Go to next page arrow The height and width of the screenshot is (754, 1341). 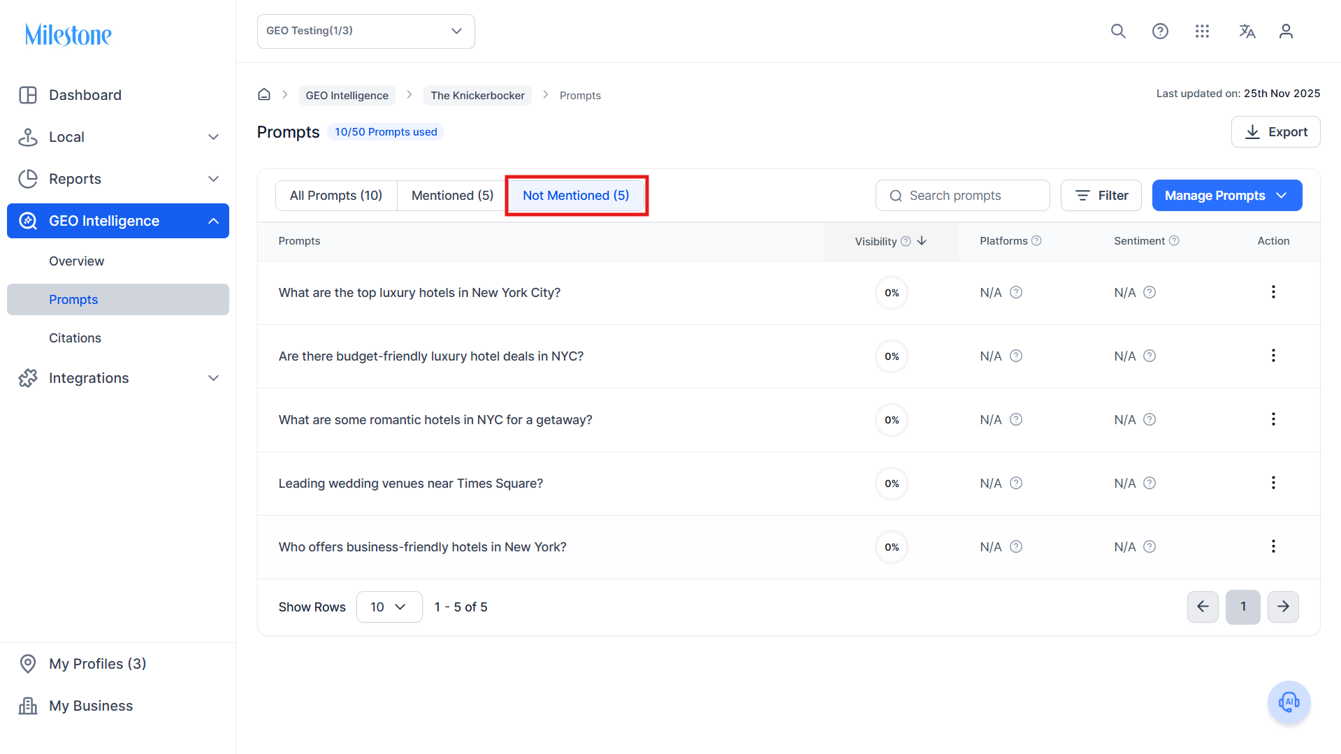[x=1283, y=607]
